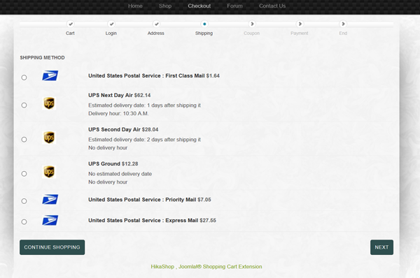Image resolution: width=420 pixels, height=278 pixels.
Task: Click the UPS Next Day Air $62.14 label
Action: (x=120, y=95)
